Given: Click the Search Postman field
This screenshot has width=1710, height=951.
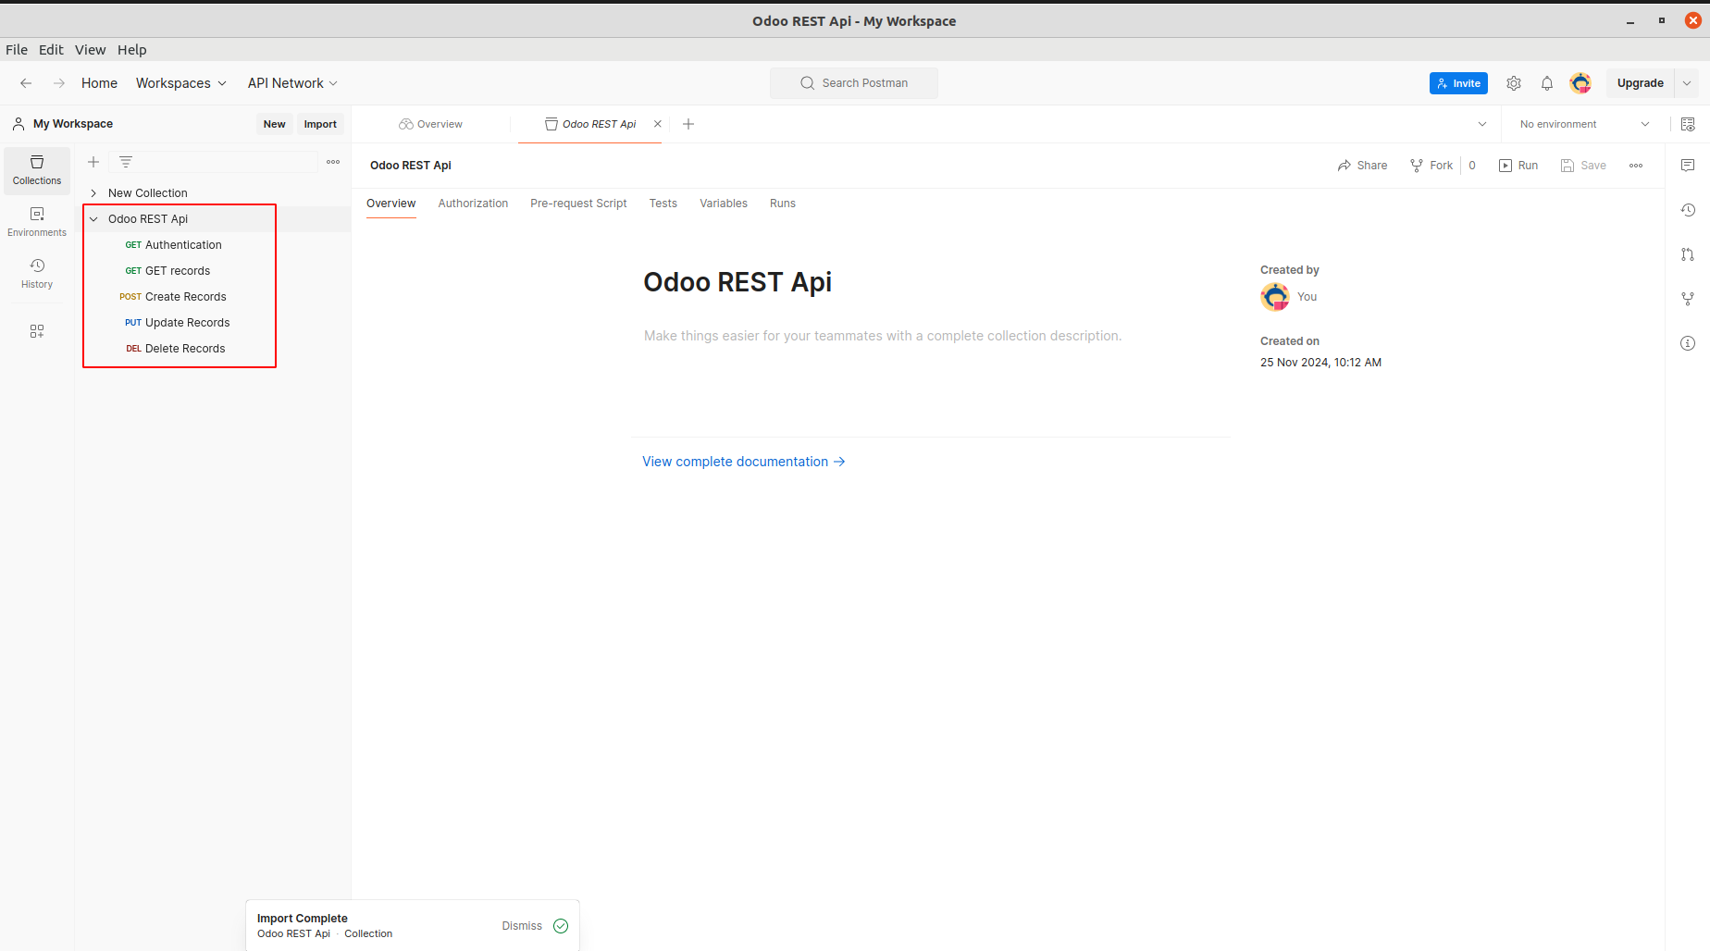Looking at the screenshot, I should (854, 83).
